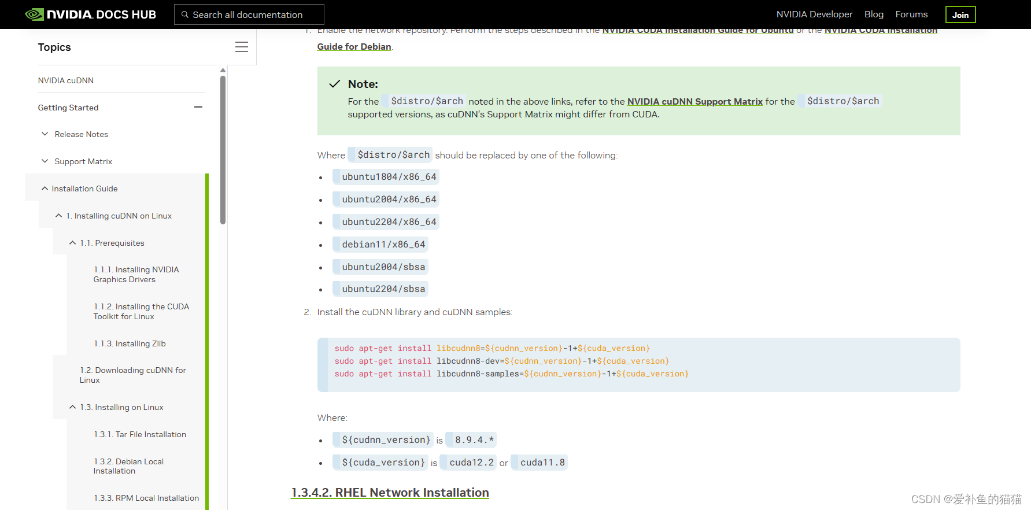This screenshot has width=1031, height=510.
Task: Open 1.3.2. Debian Local Installation
Action: (129, 466)
